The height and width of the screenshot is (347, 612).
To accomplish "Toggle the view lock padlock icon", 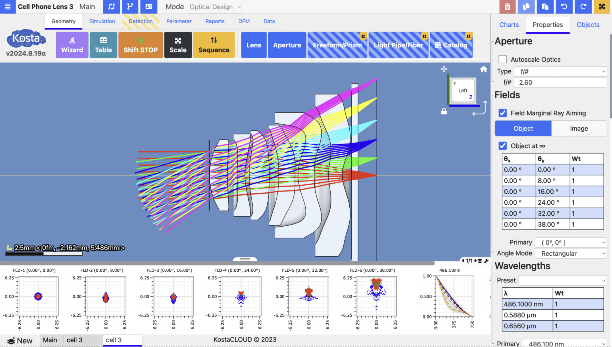I will pyautogui.click(x=444, y=111).
